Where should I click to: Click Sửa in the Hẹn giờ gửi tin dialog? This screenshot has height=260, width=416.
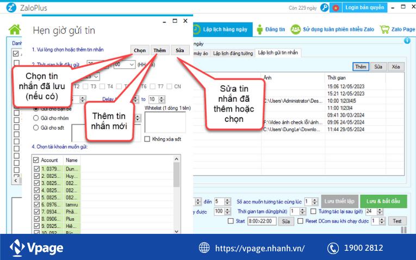tap(179, 51)
